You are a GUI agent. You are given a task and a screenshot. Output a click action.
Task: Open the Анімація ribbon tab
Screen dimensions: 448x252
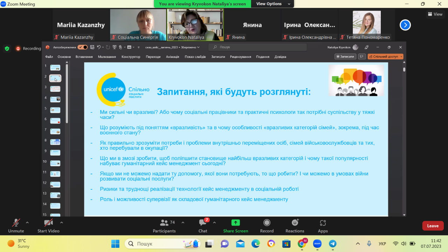(173, 57)
